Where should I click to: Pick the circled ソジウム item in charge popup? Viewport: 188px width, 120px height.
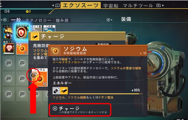click(x=40, y=77)
